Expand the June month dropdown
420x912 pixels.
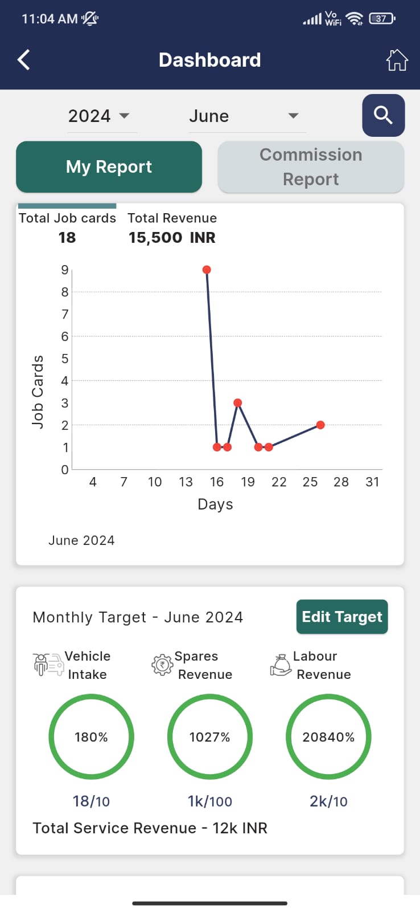[245, 116]
